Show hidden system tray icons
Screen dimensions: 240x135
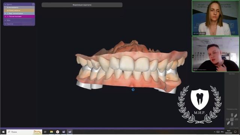coord(214,132)
